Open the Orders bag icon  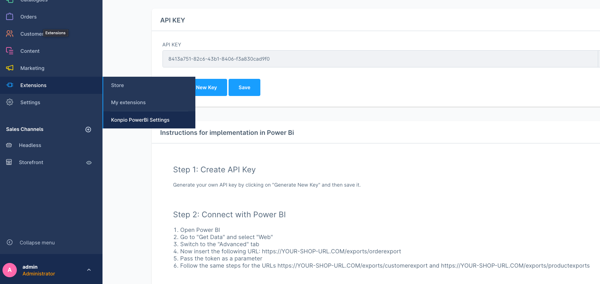[10, 16]
